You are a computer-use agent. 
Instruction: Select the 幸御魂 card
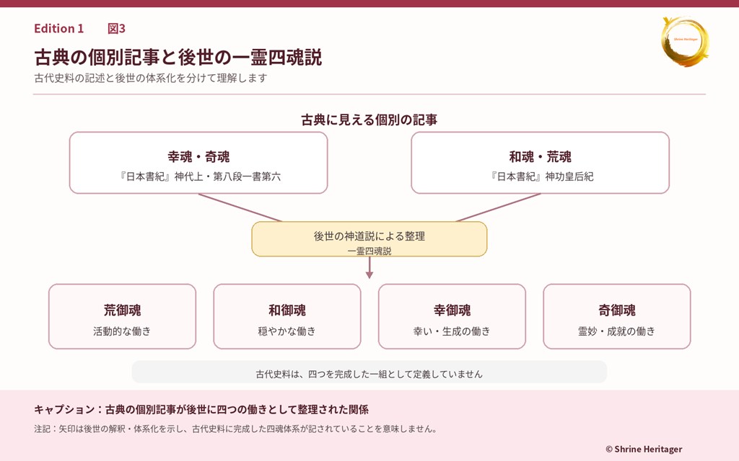pyautogui.click(x=452, y=317)
